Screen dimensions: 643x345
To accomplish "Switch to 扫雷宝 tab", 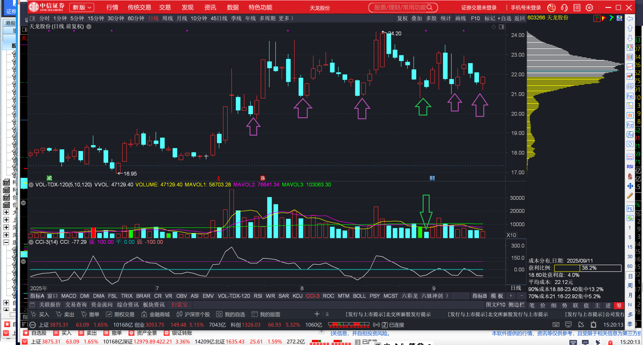I will [180, 305].
